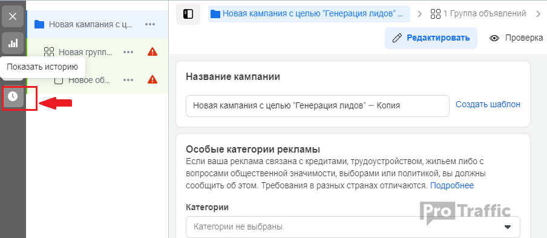Click the Категории label

click(x=207, y=207)
